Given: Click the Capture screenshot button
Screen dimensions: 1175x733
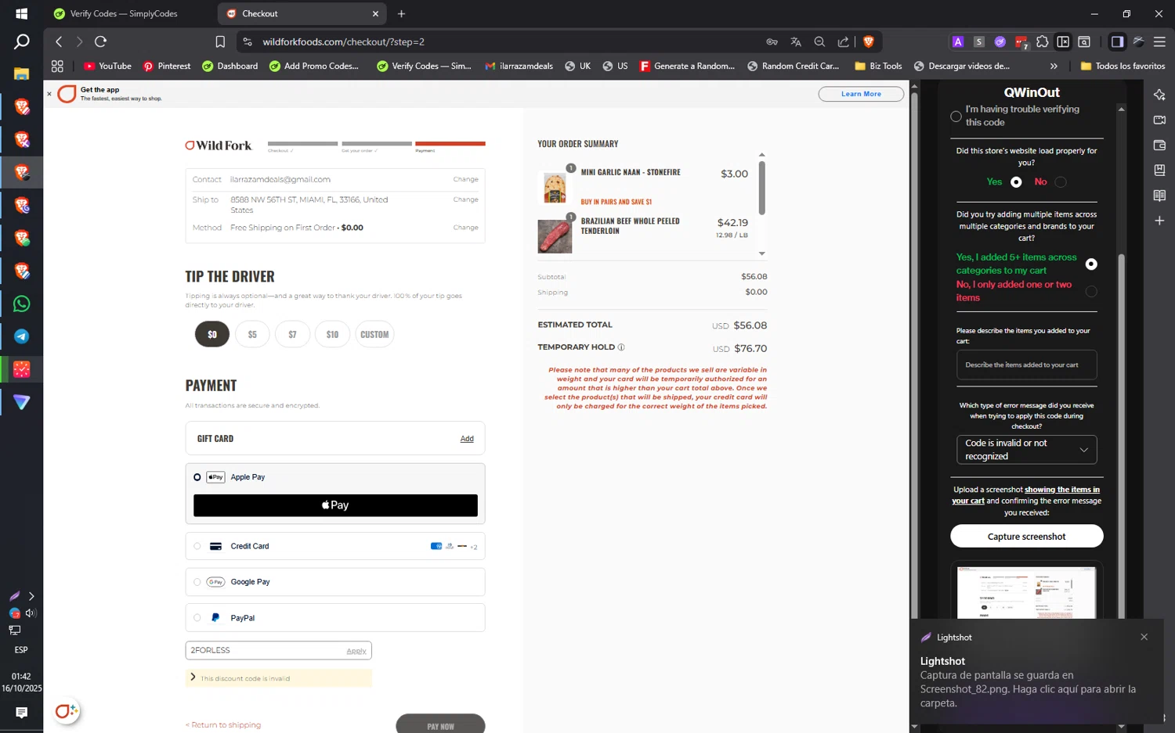Looking at the screenshot, I should (1026, 537).
